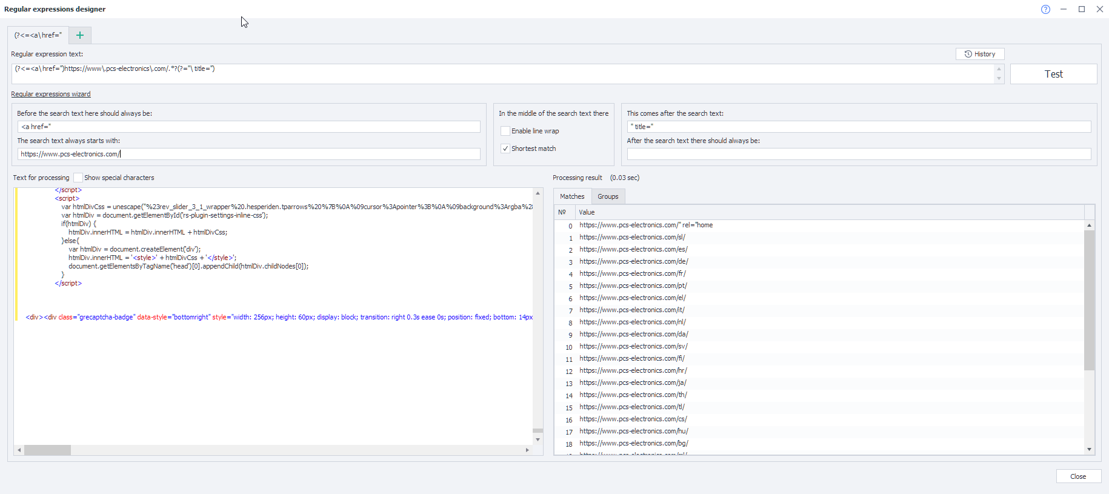Image resolution: width=1109 pixels, height=494 pixels.
Task: Select match row ending in .com/da/
Action: [x=819, y=334]
